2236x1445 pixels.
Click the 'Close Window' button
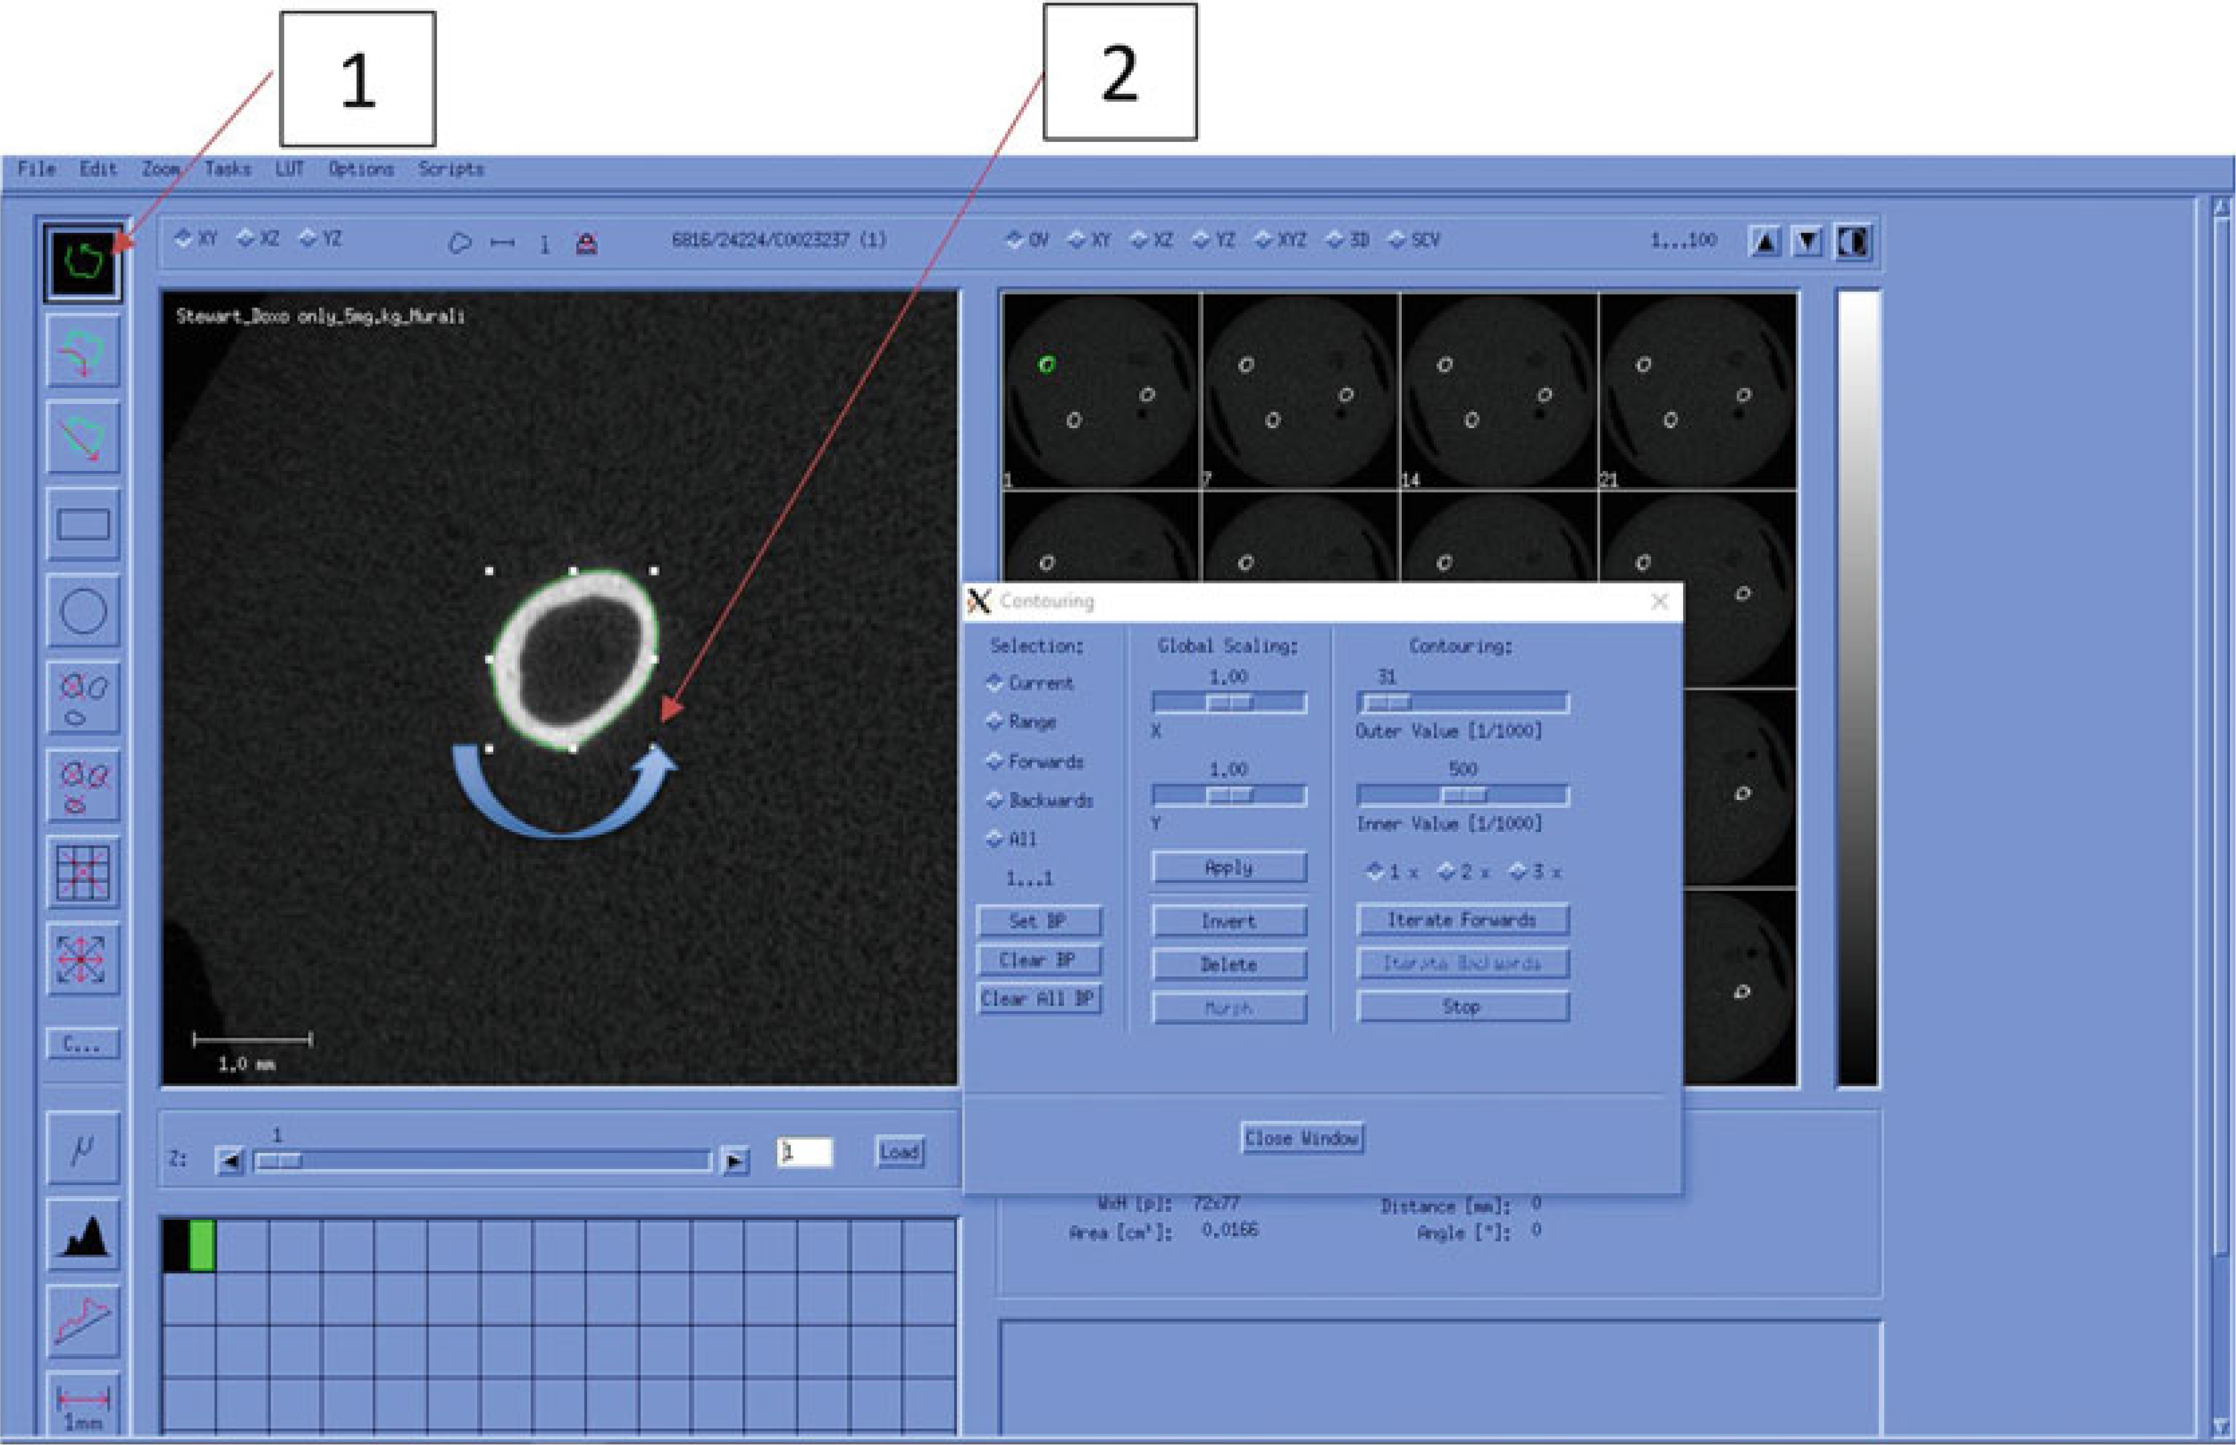coord(1303,1138)
